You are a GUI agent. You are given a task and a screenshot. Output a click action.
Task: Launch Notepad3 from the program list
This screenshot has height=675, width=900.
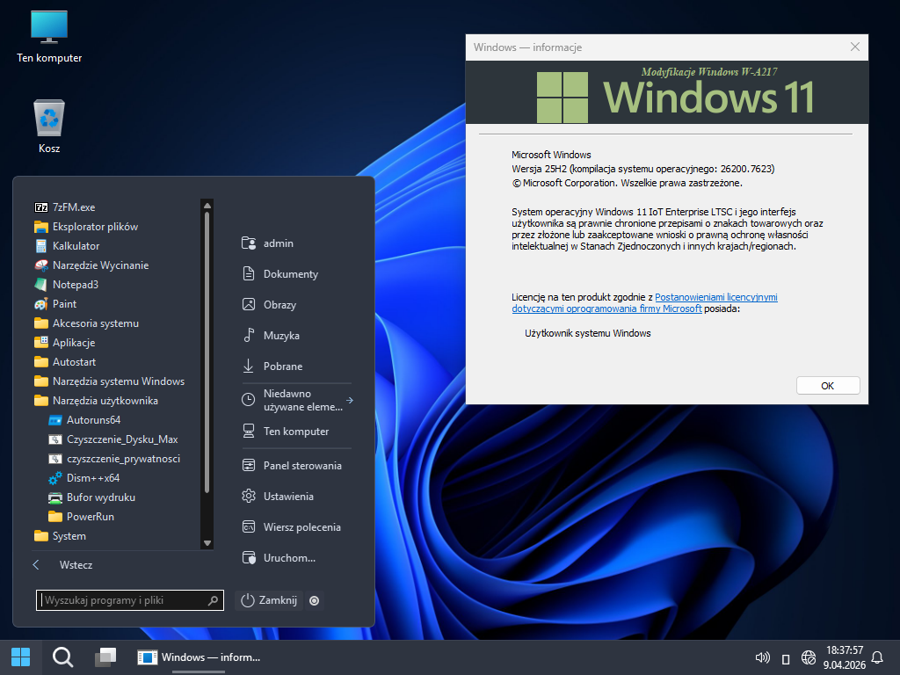point(75,285)
